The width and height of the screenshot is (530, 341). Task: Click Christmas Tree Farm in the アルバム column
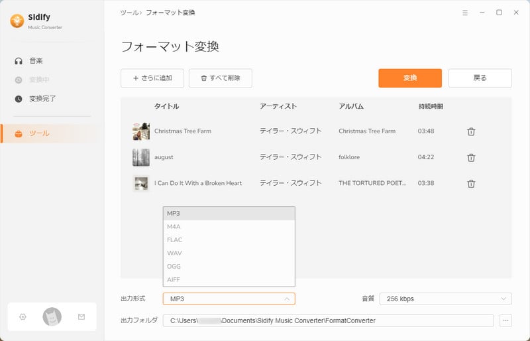pos(367,131)
